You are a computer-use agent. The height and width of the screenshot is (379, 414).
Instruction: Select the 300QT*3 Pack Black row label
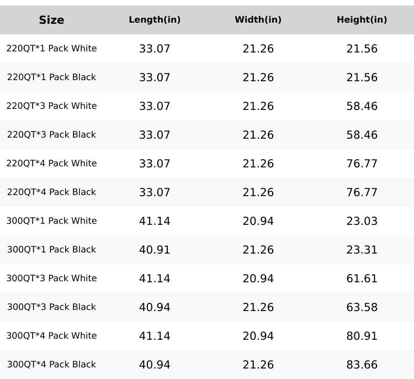51,307
